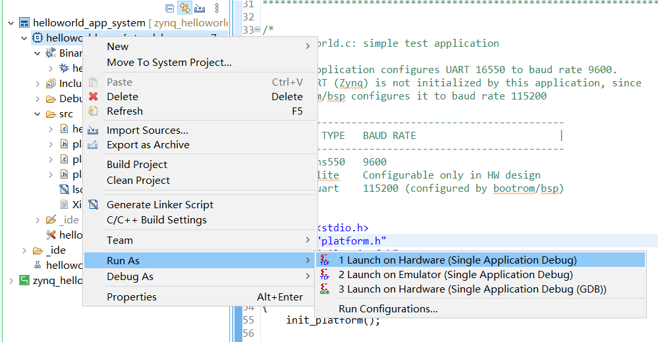Image resolution: width=658 pixels, height=342 pixels.
Task: Click the init_platform(); code line
Action: [333, 320]
